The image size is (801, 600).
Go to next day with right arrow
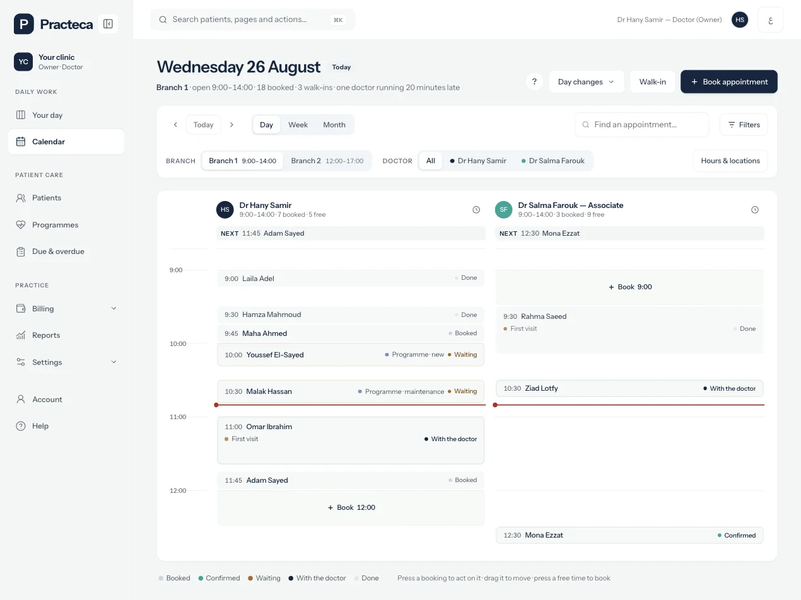coord(231,125)
